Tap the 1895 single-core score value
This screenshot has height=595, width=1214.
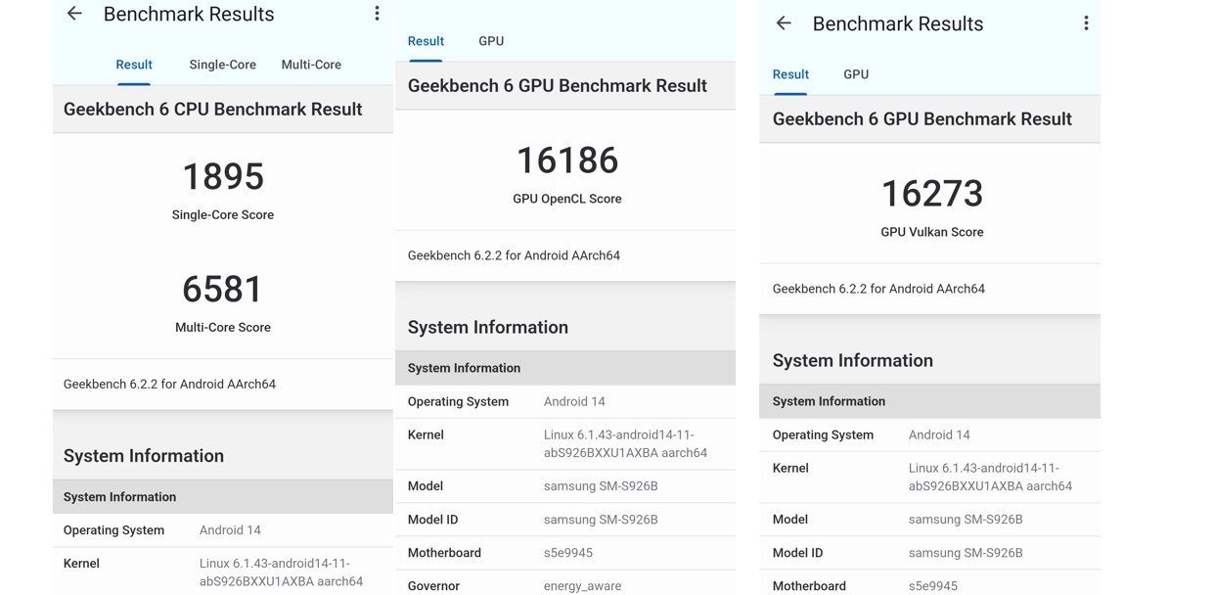click(x=223, y=177)
